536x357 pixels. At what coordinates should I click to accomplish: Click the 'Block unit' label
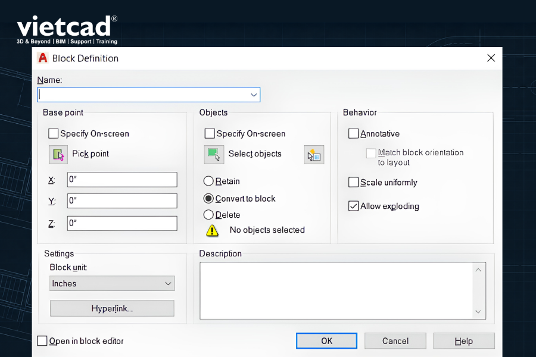[68, 268]
